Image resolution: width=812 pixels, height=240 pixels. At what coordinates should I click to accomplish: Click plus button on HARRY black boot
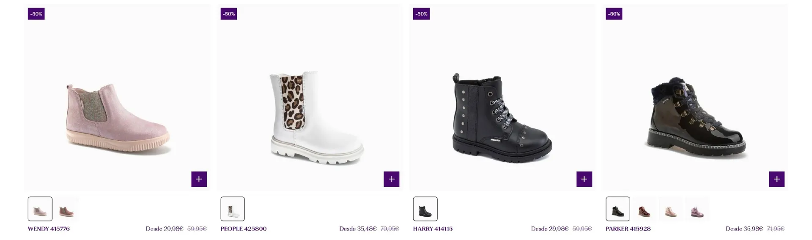tap(584, 179)
